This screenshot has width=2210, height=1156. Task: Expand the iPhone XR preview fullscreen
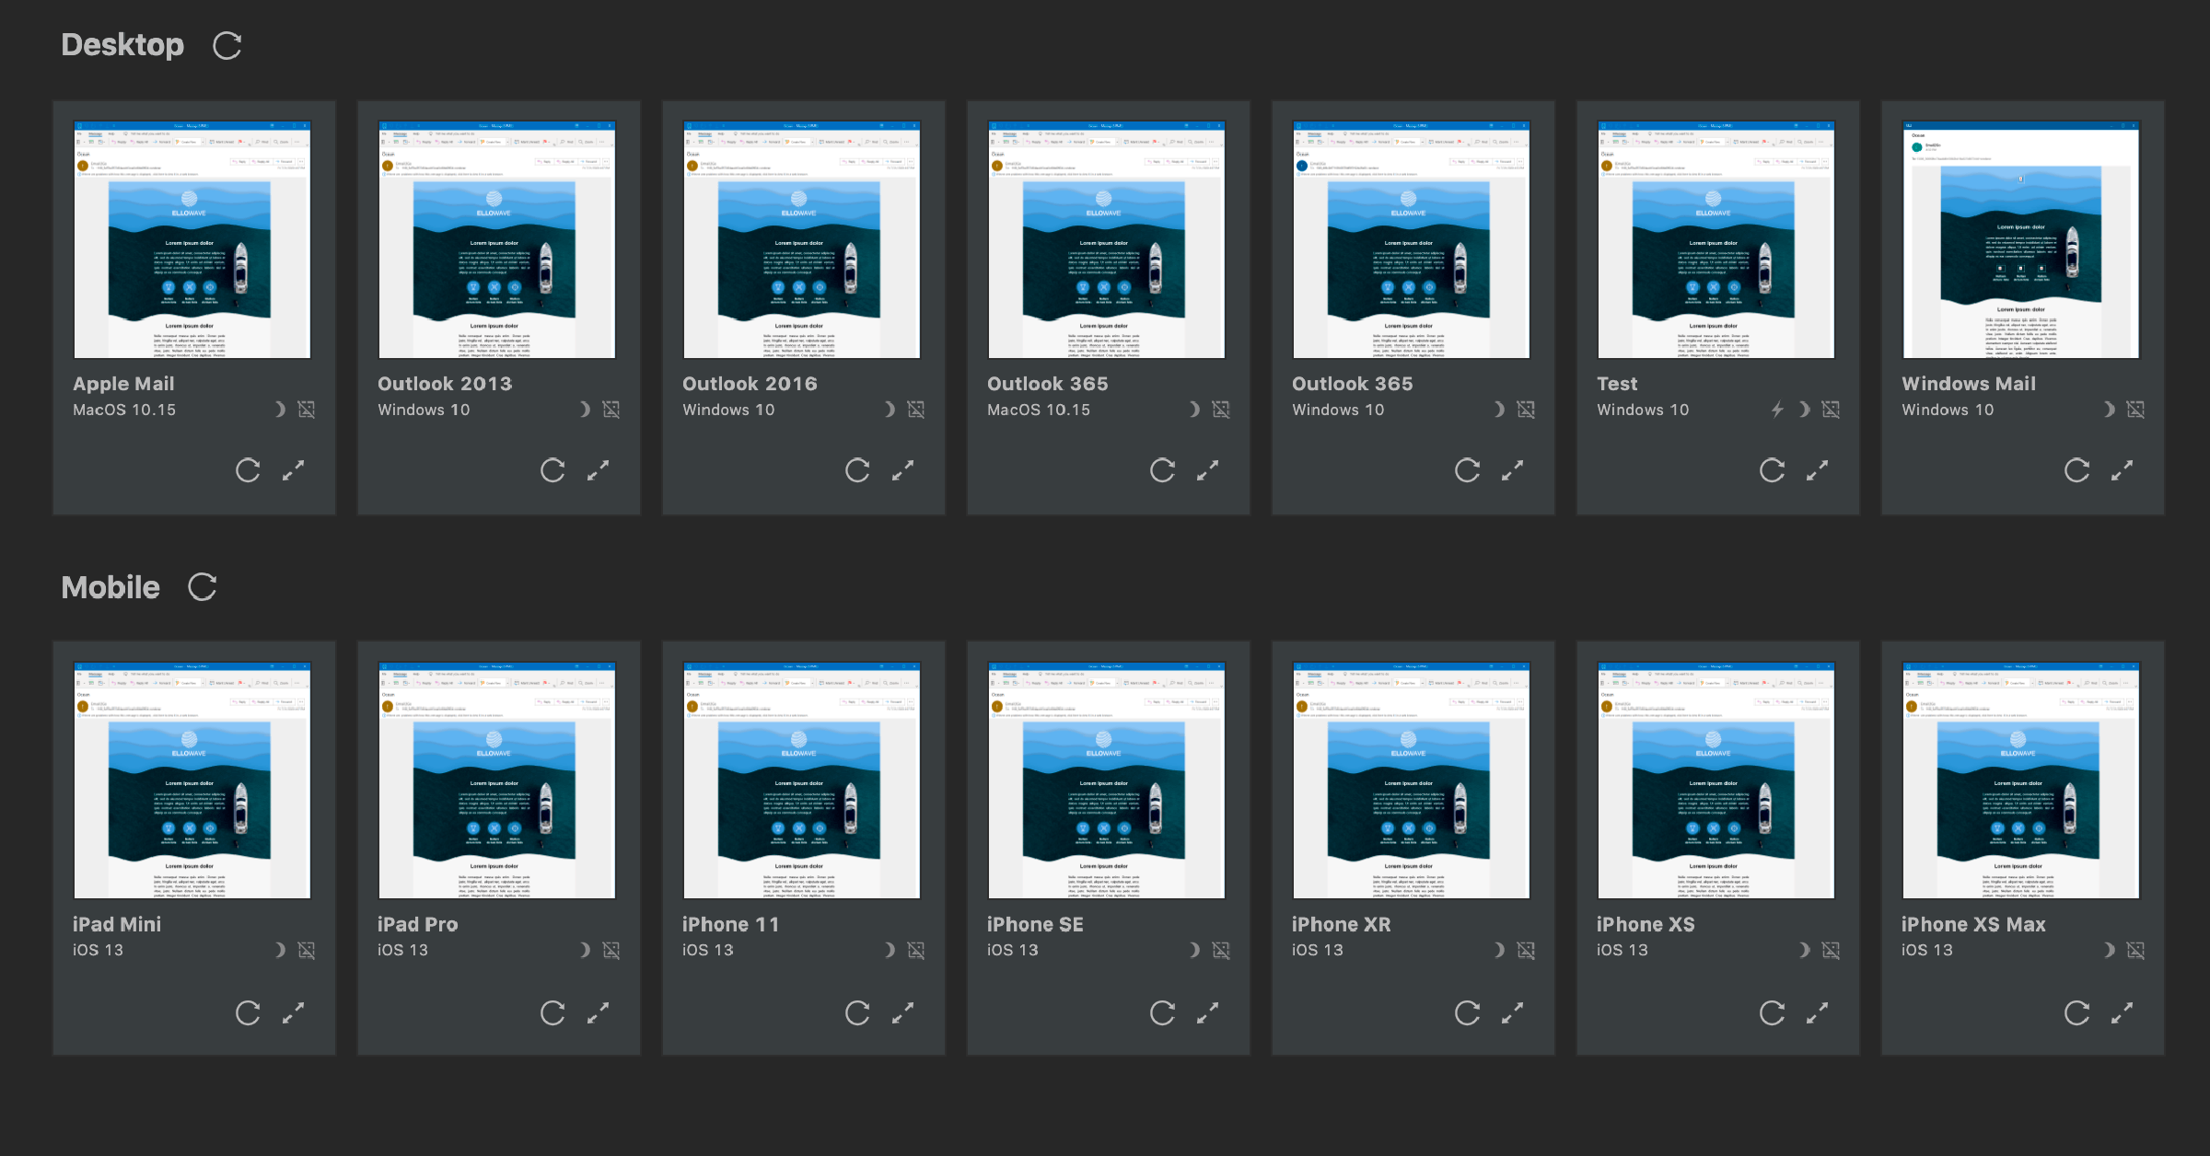[1512, 1012]
